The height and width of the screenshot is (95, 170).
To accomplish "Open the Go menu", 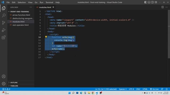I will (x=36, y=2).
